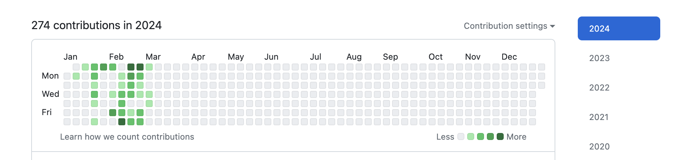Show contributions for 2022
The height and width of the screenshot is (160, 695).
click(x=599, y=87)
